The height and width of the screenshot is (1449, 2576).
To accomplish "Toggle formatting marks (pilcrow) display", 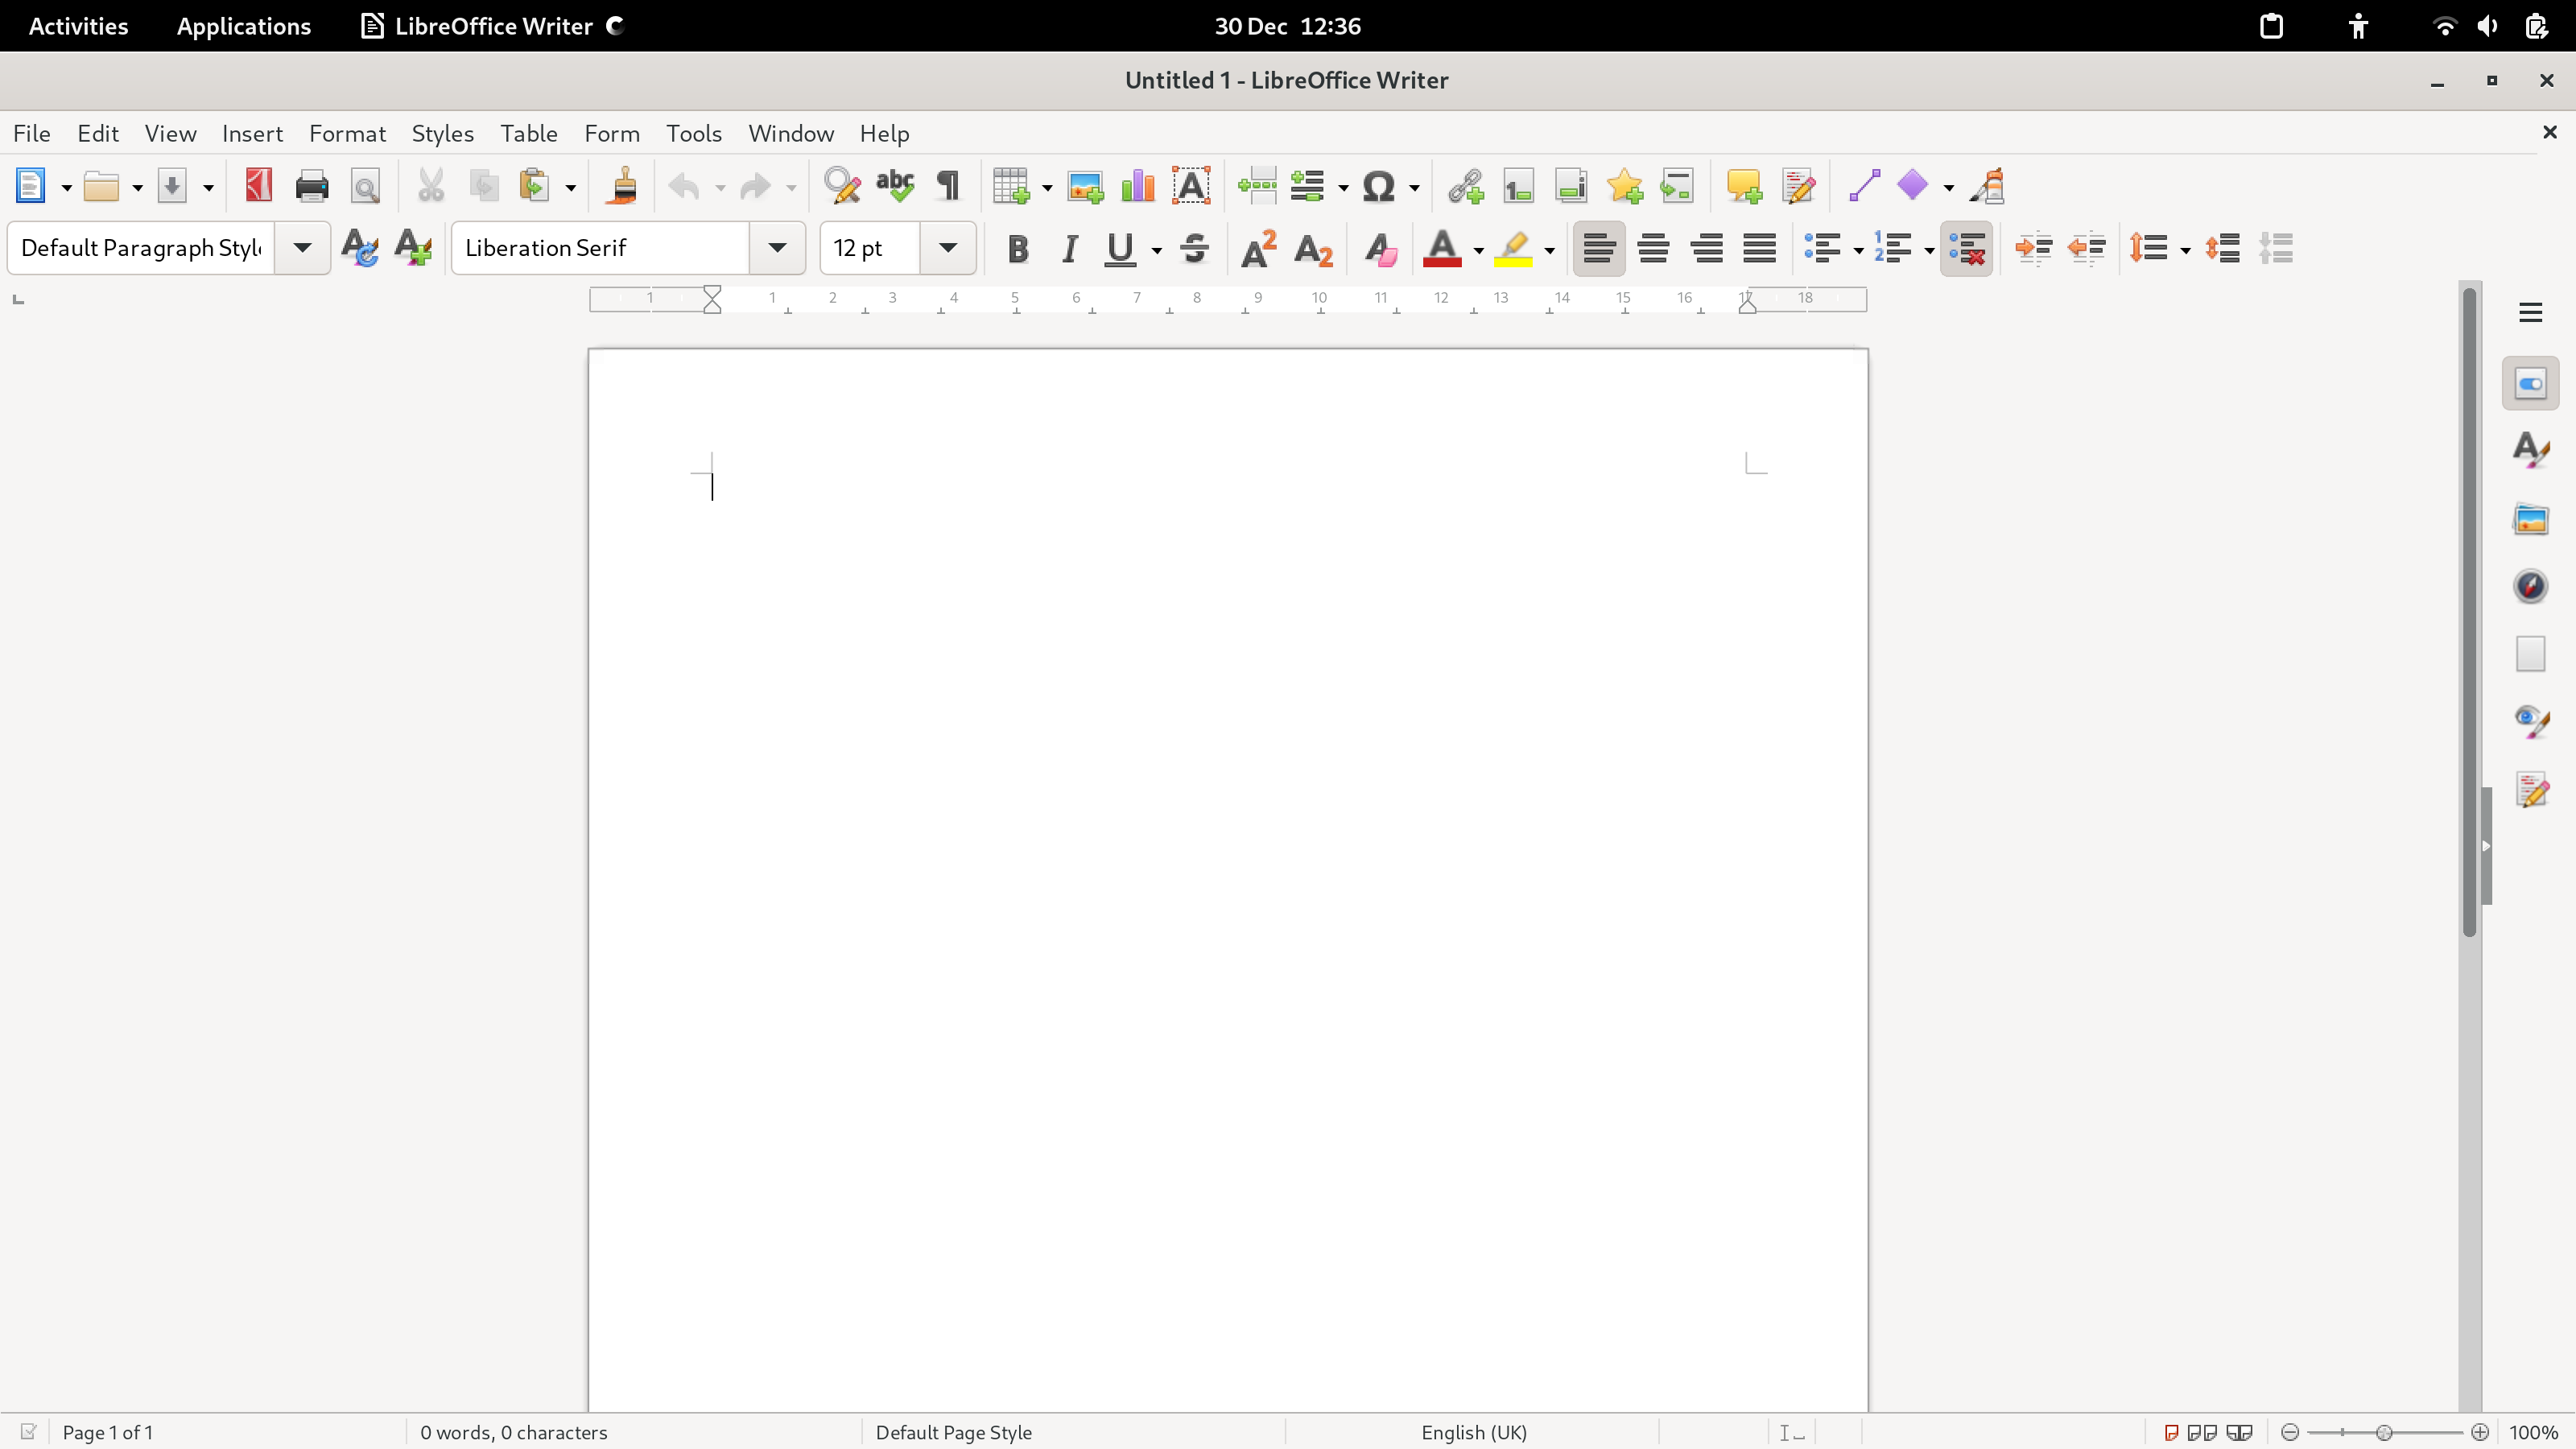I will click(x=948, y=186).
